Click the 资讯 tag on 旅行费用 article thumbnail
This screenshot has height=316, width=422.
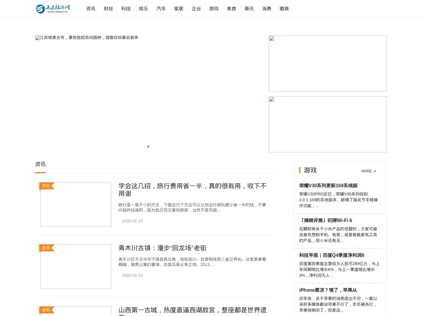pos(46,186)
